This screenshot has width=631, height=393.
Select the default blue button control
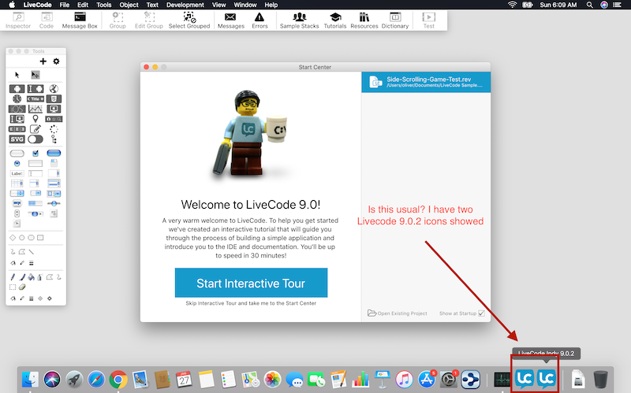(54, 153)
